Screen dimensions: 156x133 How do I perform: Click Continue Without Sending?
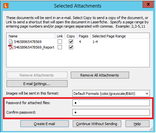point(97,124)
